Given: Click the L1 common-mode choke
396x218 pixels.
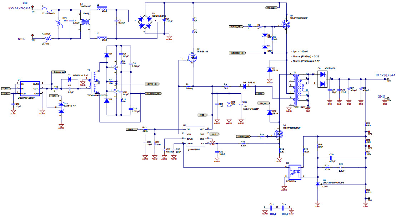Looking at the screenshot, I should [85, 21].
